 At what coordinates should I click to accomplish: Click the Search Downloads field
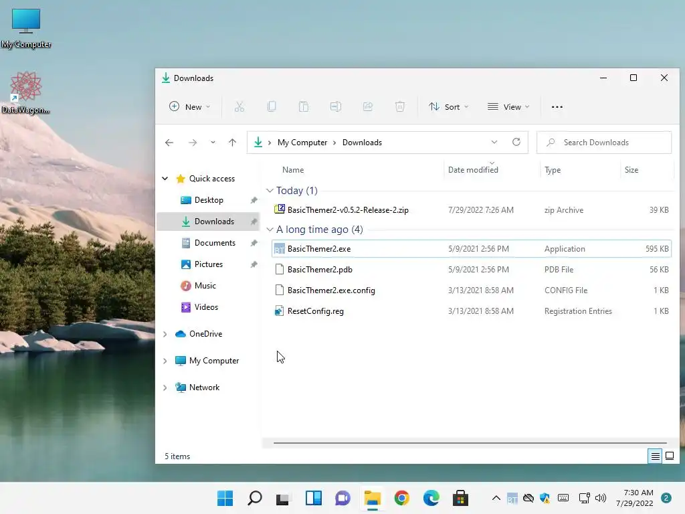coord(604,143)
